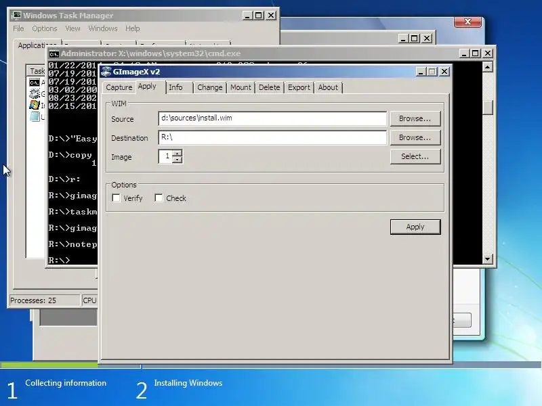Screen dimensions: 542x406
Task: Click the cmd window scroll up arrow
Action: (x=487, y=66)
